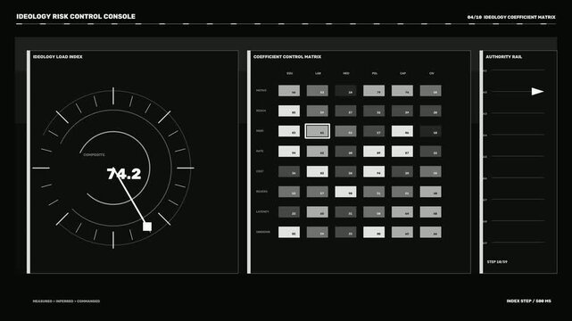
Task: Select the MOTIVE row LAB column cell
Action: tap(318, 91)
